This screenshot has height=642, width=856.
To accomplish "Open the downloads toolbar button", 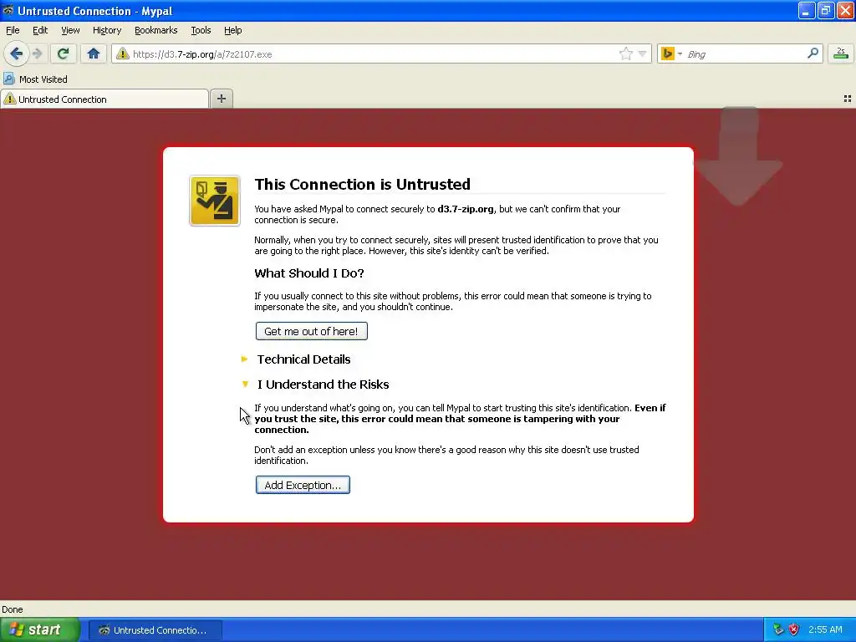I will pos(841,53).
